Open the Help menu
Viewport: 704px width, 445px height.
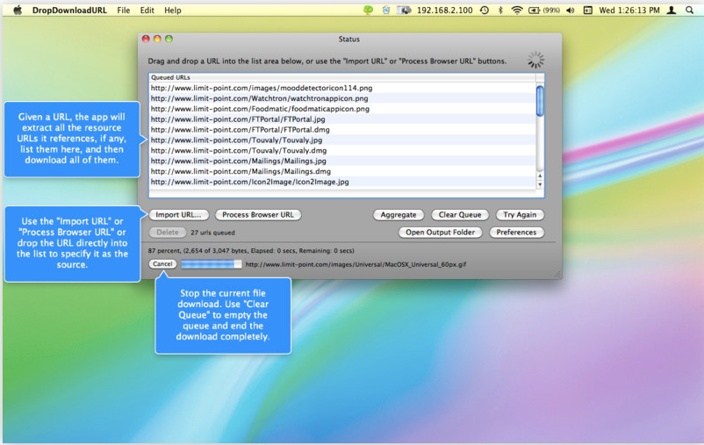tap(172, 10)
